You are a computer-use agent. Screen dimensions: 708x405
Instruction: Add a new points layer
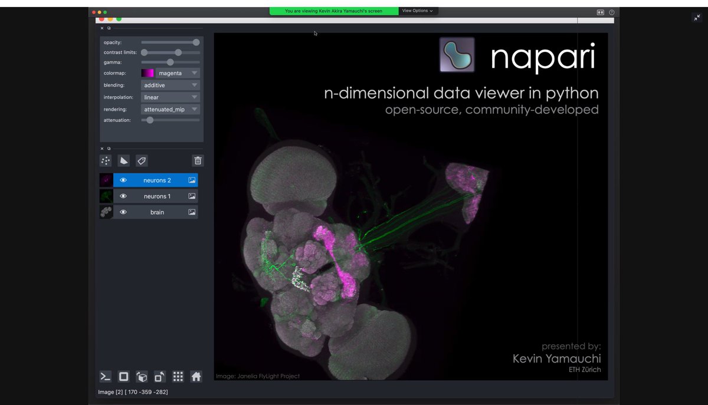point(106,160)
